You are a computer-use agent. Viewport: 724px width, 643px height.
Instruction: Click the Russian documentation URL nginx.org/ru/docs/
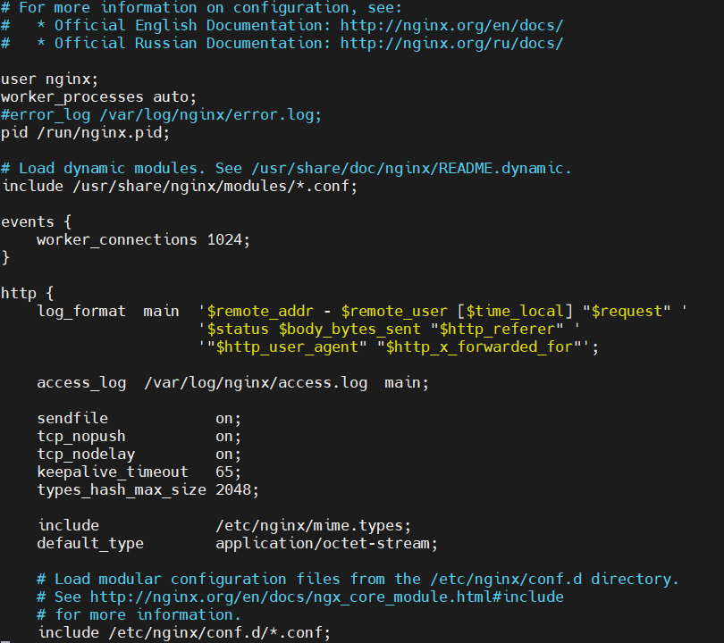[451, 44]
